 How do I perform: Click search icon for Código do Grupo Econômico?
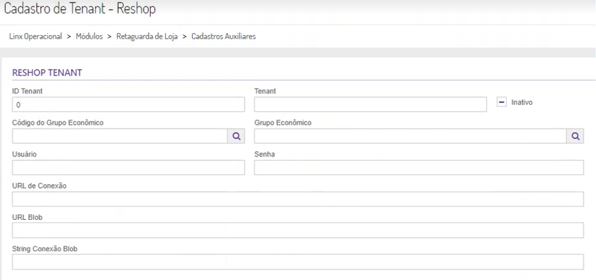236,136
